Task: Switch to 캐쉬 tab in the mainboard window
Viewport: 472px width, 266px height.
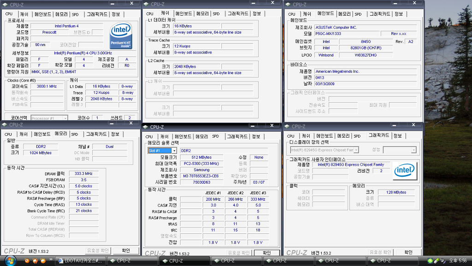Action: point(307,14)
